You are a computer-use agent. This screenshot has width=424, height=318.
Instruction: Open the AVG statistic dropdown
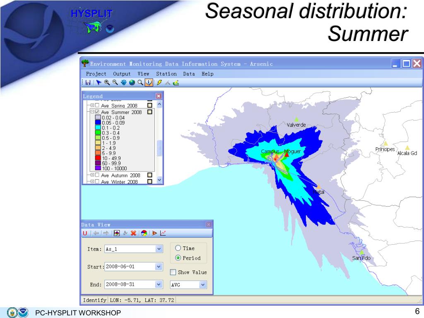[203, 285]
